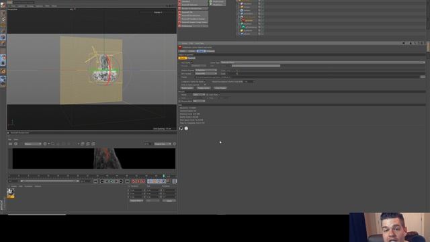Open the cache type dropdown

tap(322, 63)
